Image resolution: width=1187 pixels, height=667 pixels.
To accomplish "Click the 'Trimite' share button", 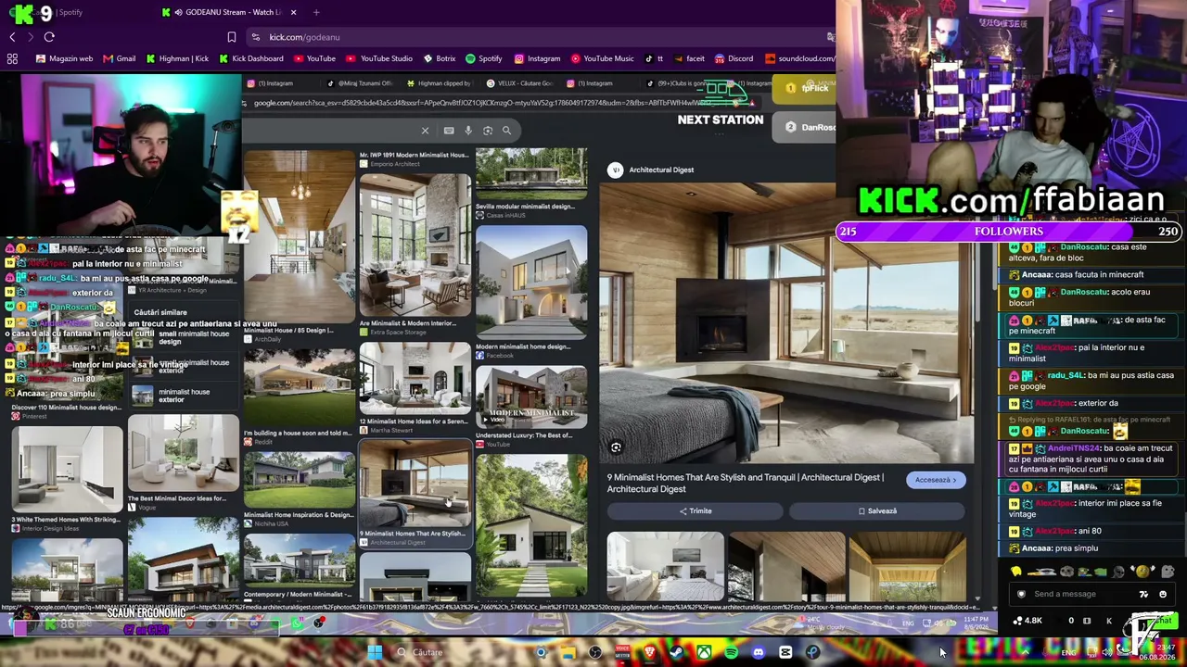I will pos(696,510).
